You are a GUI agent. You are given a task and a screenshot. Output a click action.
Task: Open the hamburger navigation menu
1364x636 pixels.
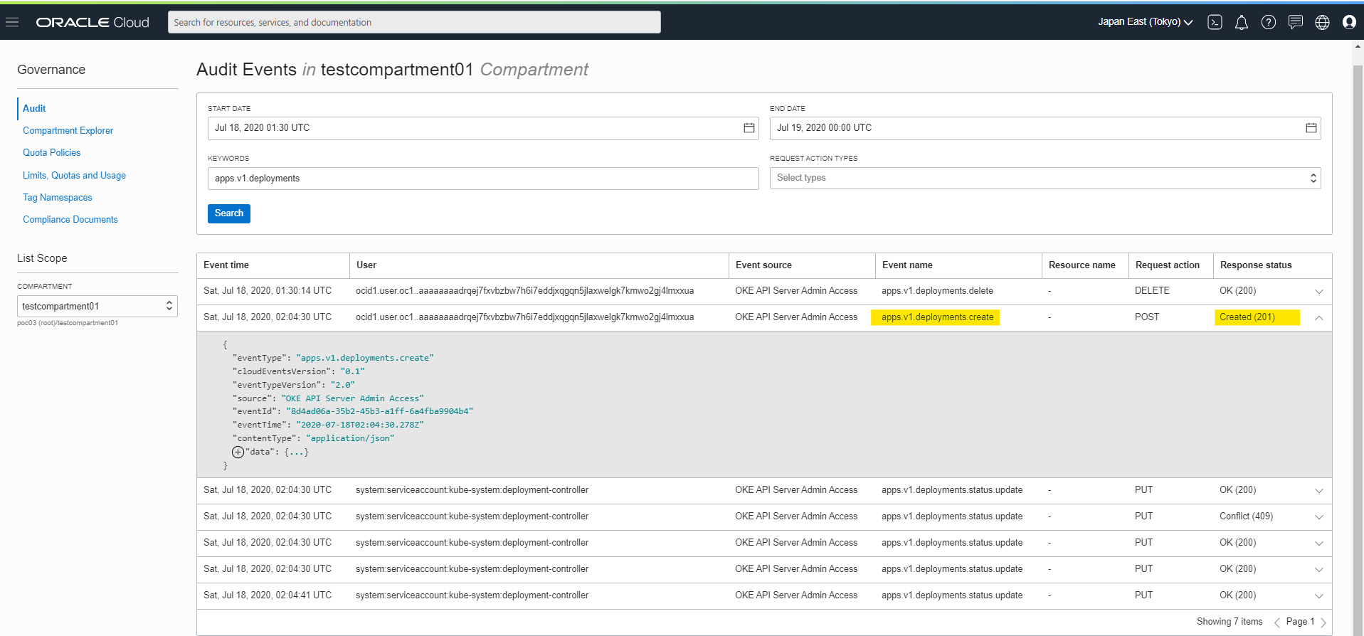tap(12, 22)
